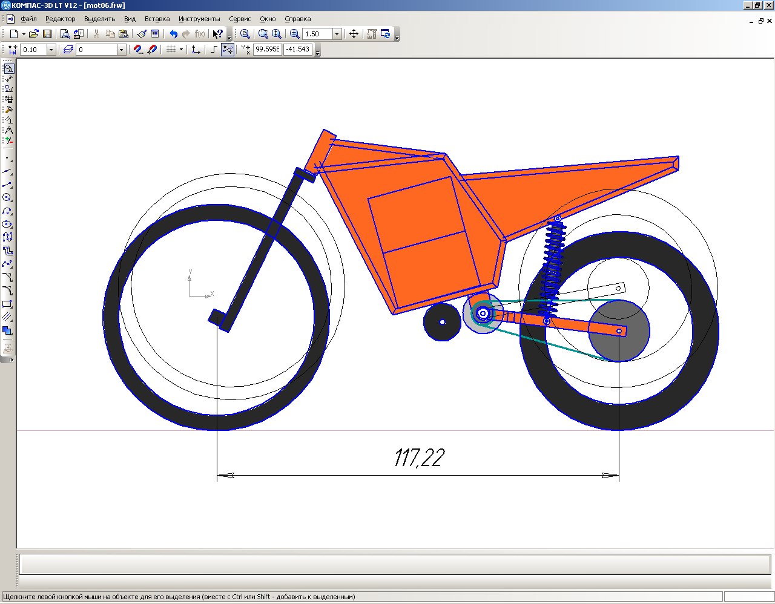
Task: Open the Вставка menu
Action: (157, 19)
